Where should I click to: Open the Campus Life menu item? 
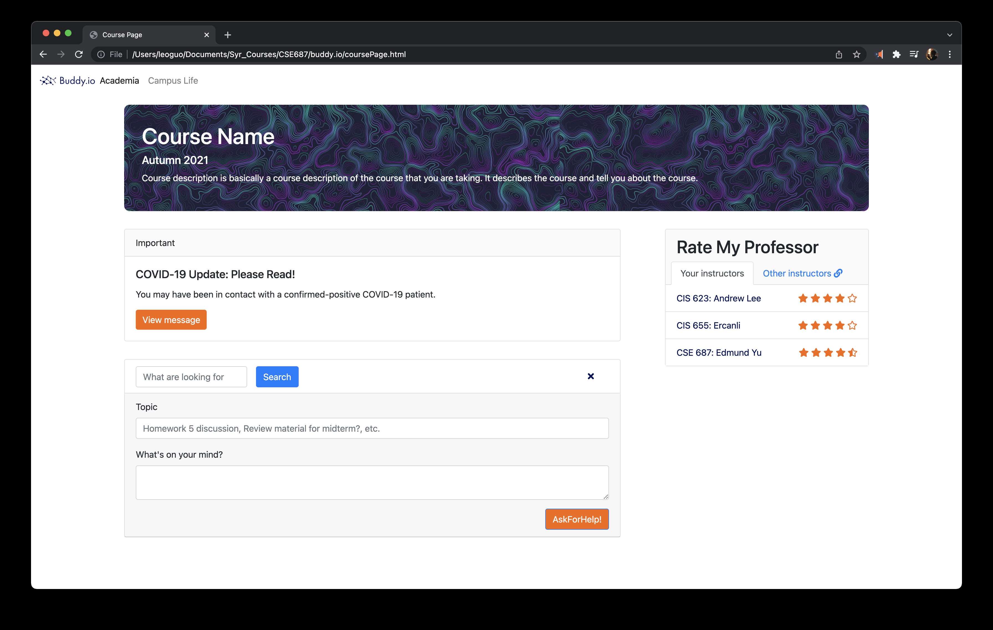(173, 80)
